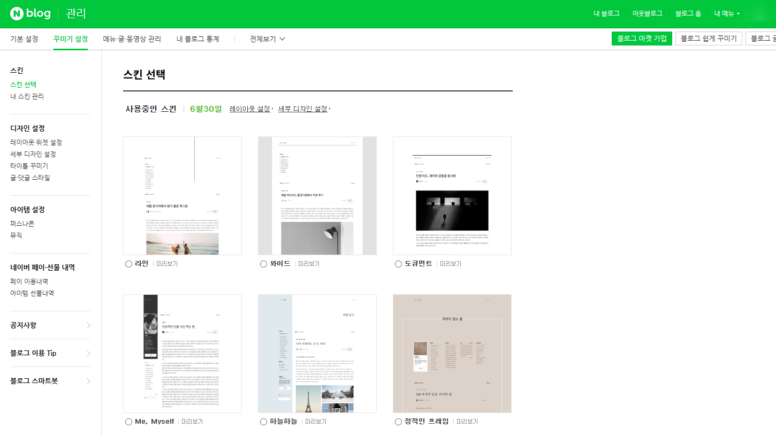The image size is (776, 436).
Task: Expand the 공지사항 section arrow
Action: [x=88, y=325]
